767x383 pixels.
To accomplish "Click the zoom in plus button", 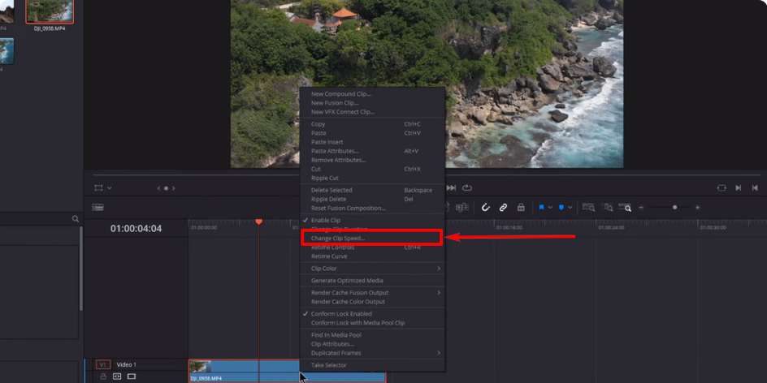I will [697, 208].
